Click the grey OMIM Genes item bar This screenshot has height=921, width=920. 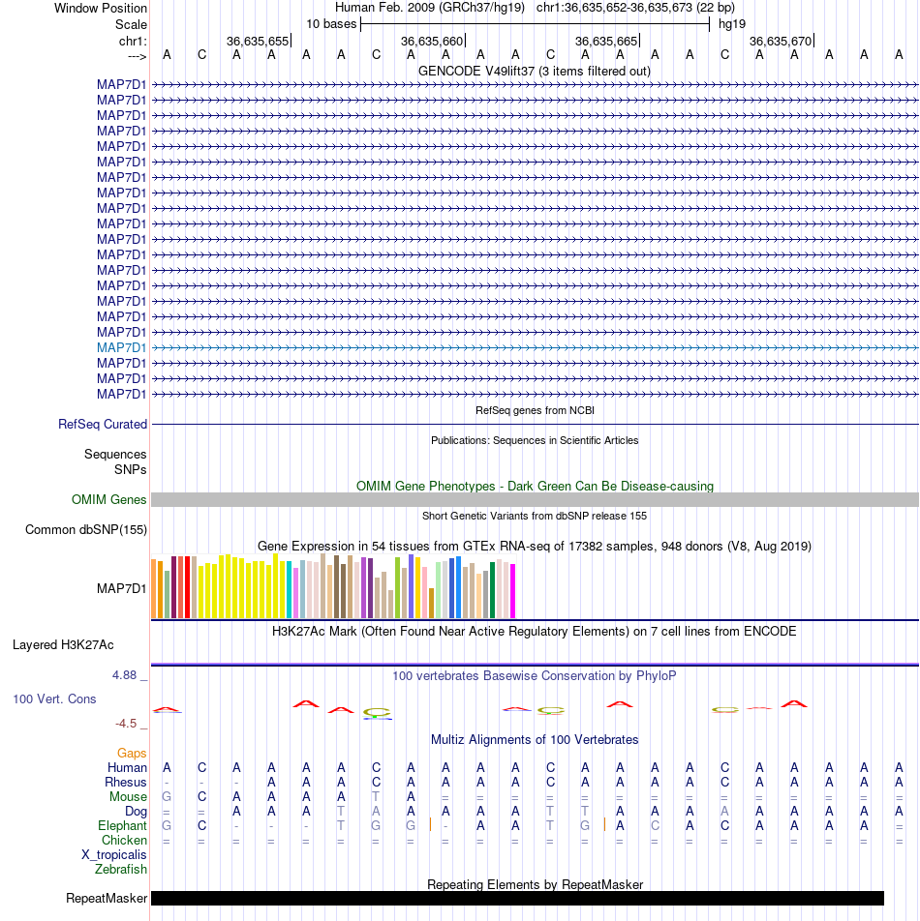(535, 499)
